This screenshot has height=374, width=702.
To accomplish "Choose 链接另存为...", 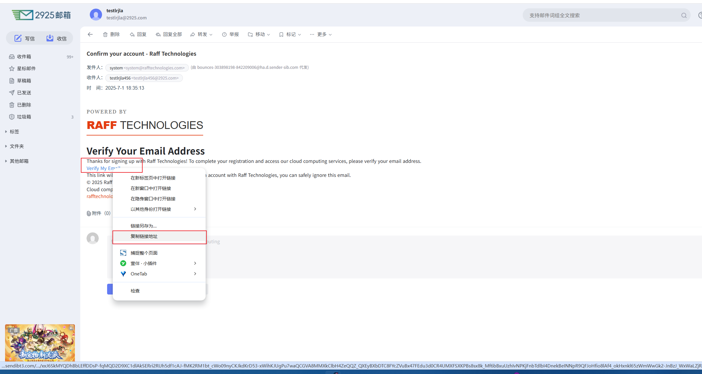I will tap(159, 226).
